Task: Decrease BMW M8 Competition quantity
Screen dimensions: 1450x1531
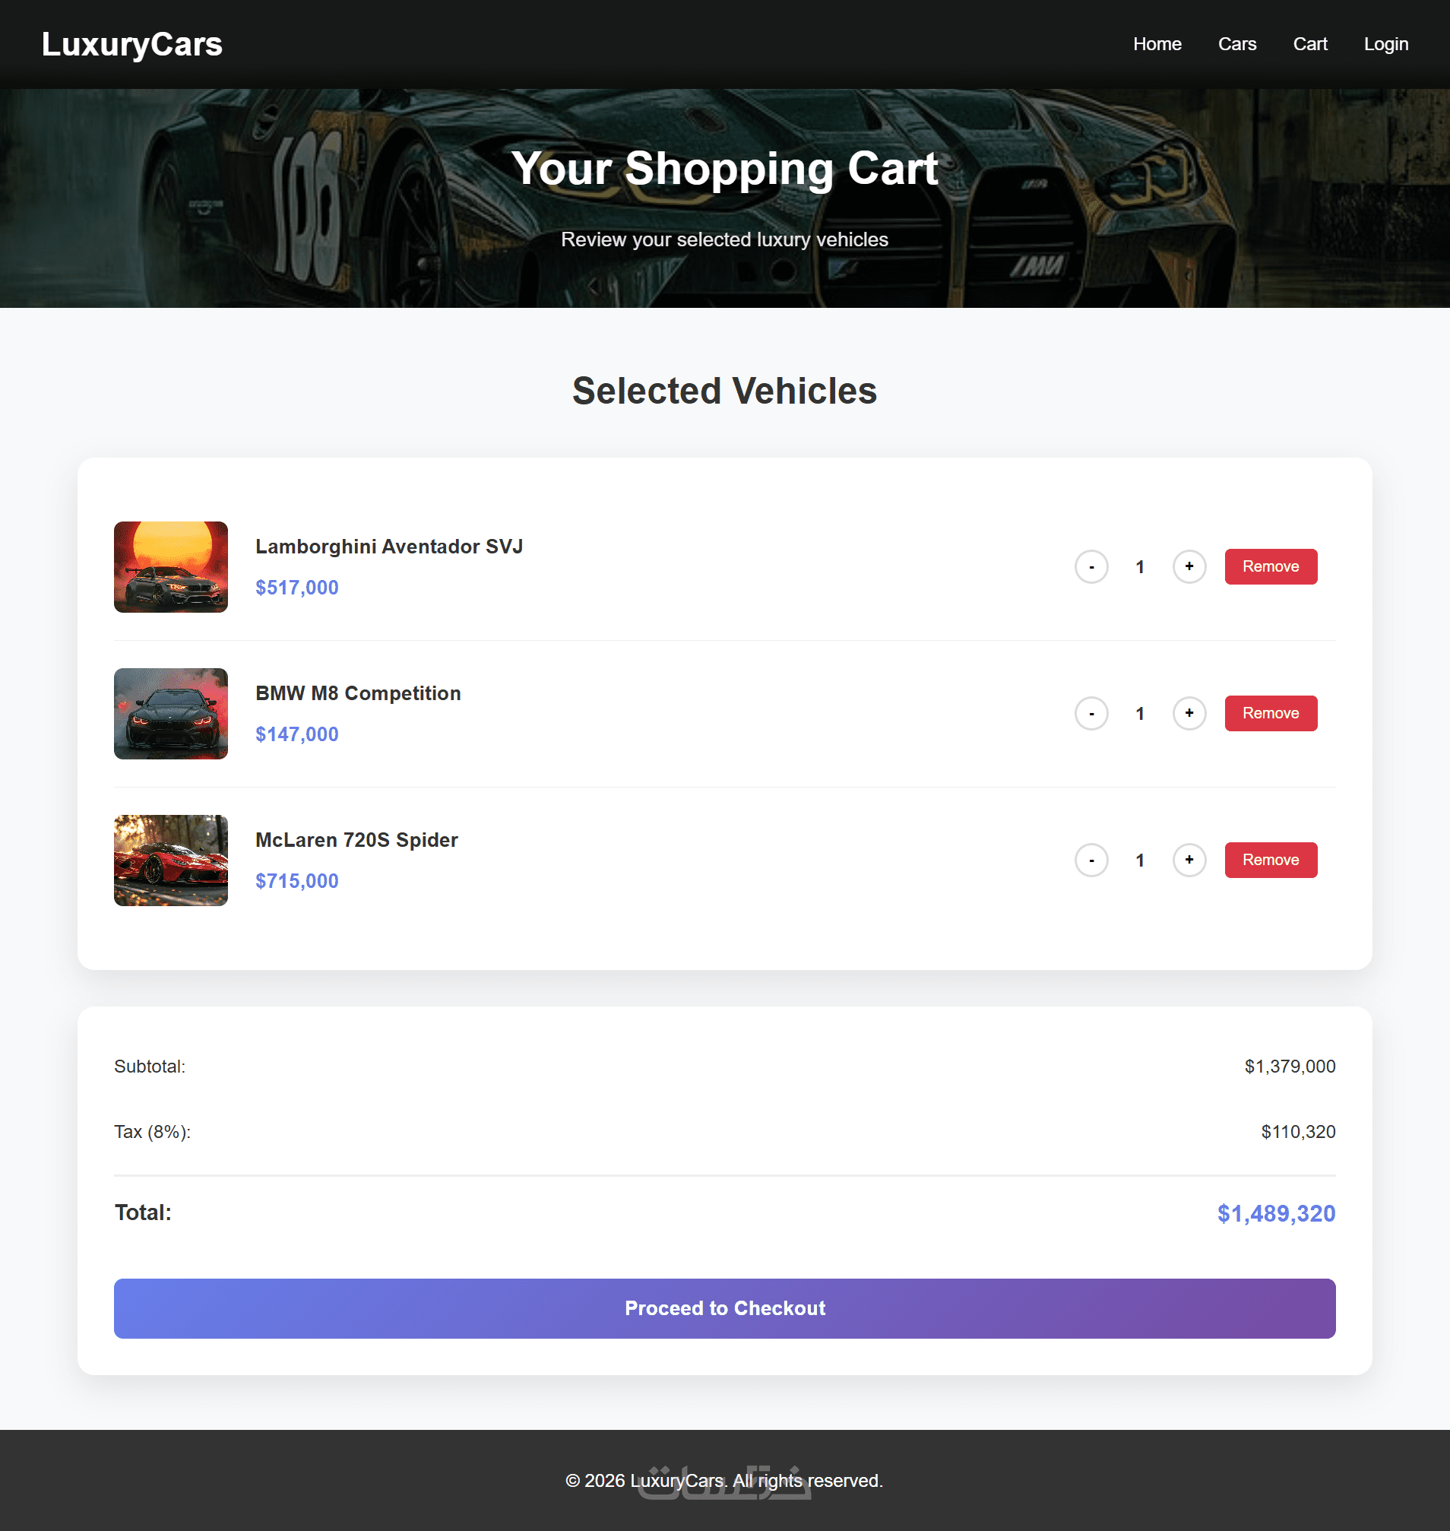Action: coord(1091,714)
